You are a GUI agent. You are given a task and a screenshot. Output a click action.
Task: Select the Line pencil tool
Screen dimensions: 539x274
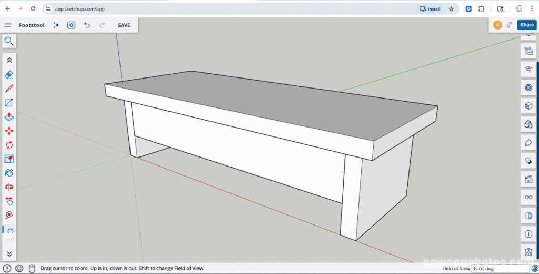pos(9,89)
